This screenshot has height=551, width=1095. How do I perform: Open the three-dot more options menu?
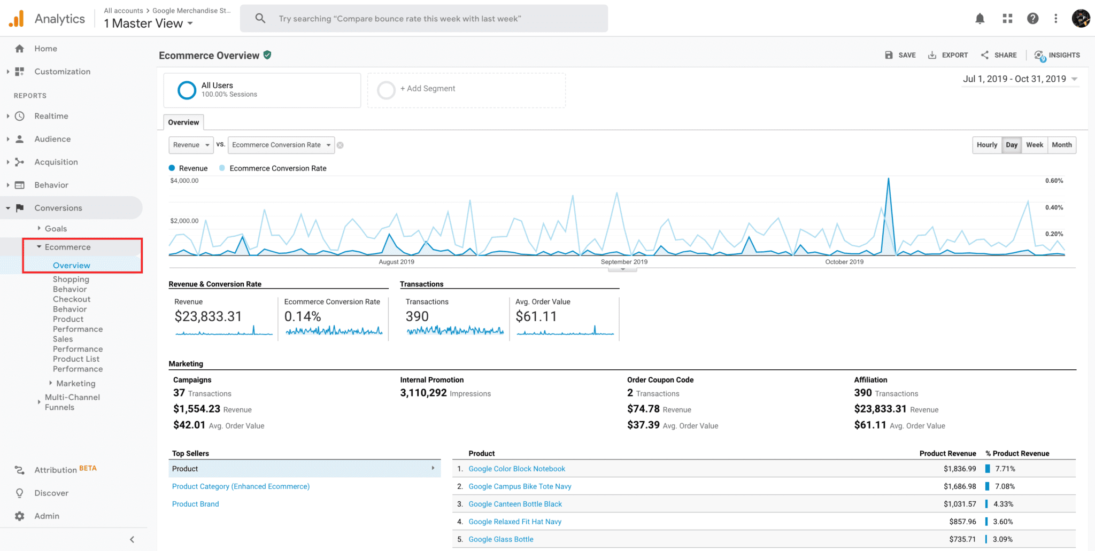[1055, 19]
